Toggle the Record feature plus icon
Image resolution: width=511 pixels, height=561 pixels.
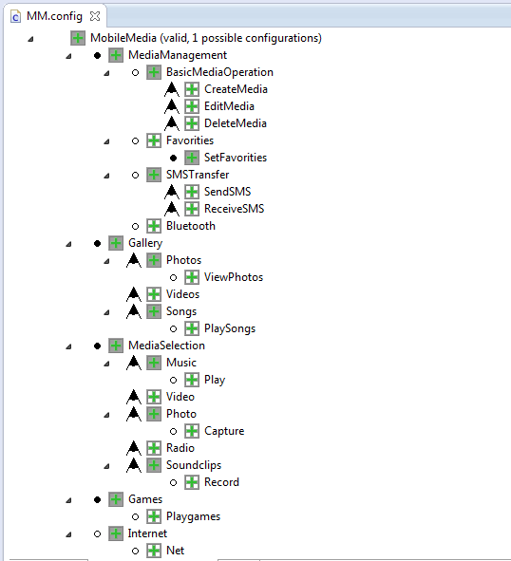click(x=192, y=482)
